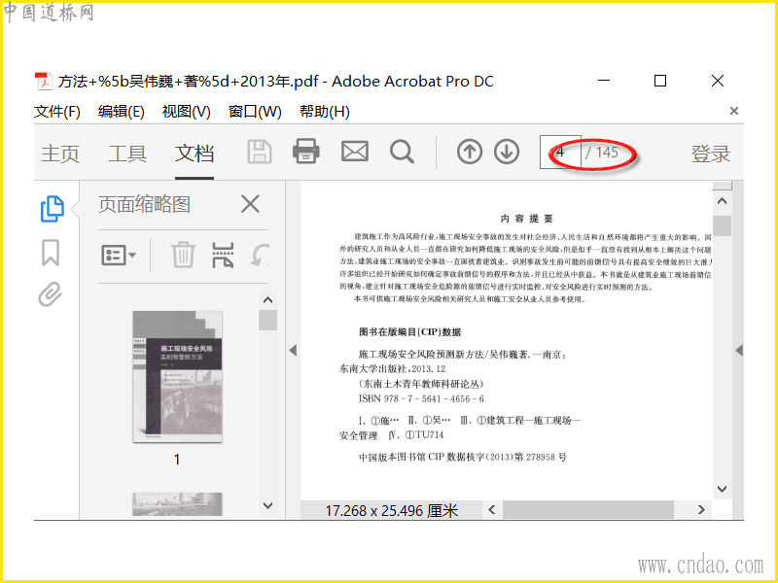Open the bookmarks panel icon

[x=51, y=252]
